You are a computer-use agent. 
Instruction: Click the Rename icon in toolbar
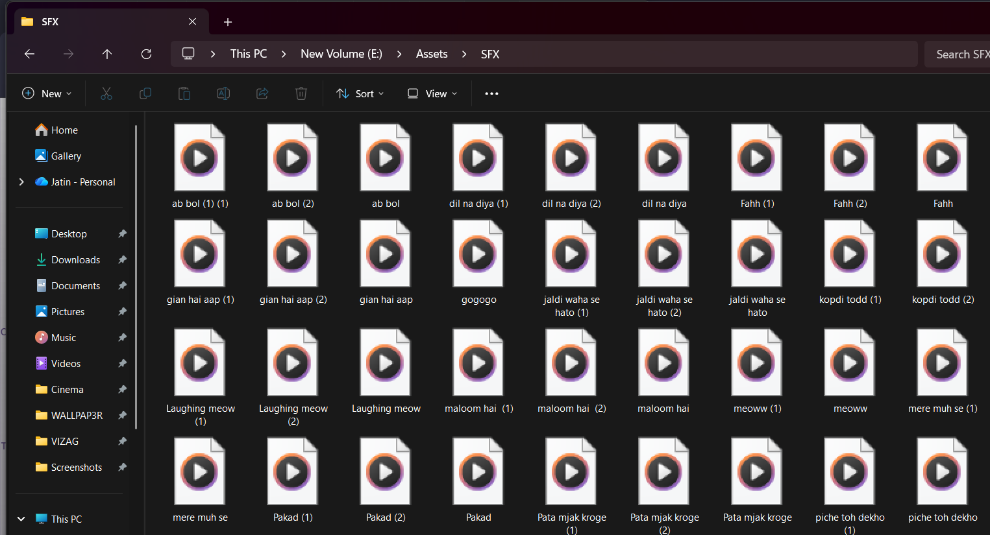[x=223, y=93]
